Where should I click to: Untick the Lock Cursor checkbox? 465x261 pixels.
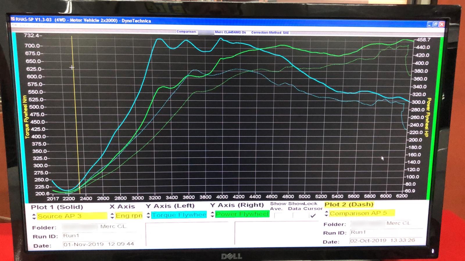(313, 215)
